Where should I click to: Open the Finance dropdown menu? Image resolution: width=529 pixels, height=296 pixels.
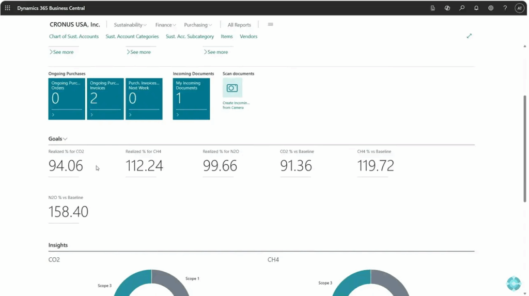[165, 25]
